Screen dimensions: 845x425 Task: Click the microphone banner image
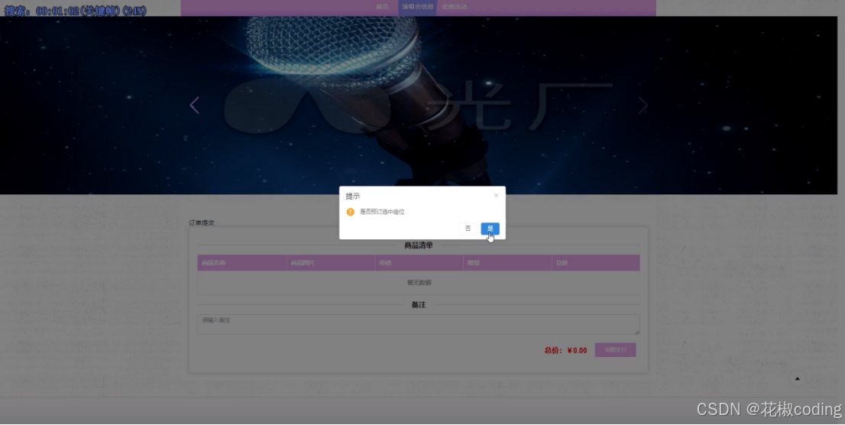[x=418, y=105]
